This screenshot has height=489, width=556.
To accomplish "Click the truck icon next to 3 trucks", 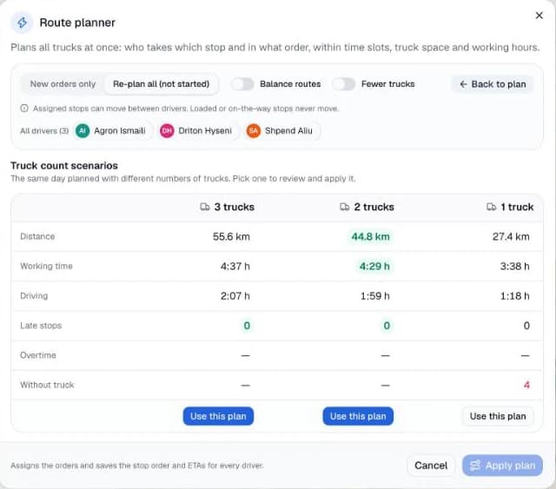I will click(205, 207).
